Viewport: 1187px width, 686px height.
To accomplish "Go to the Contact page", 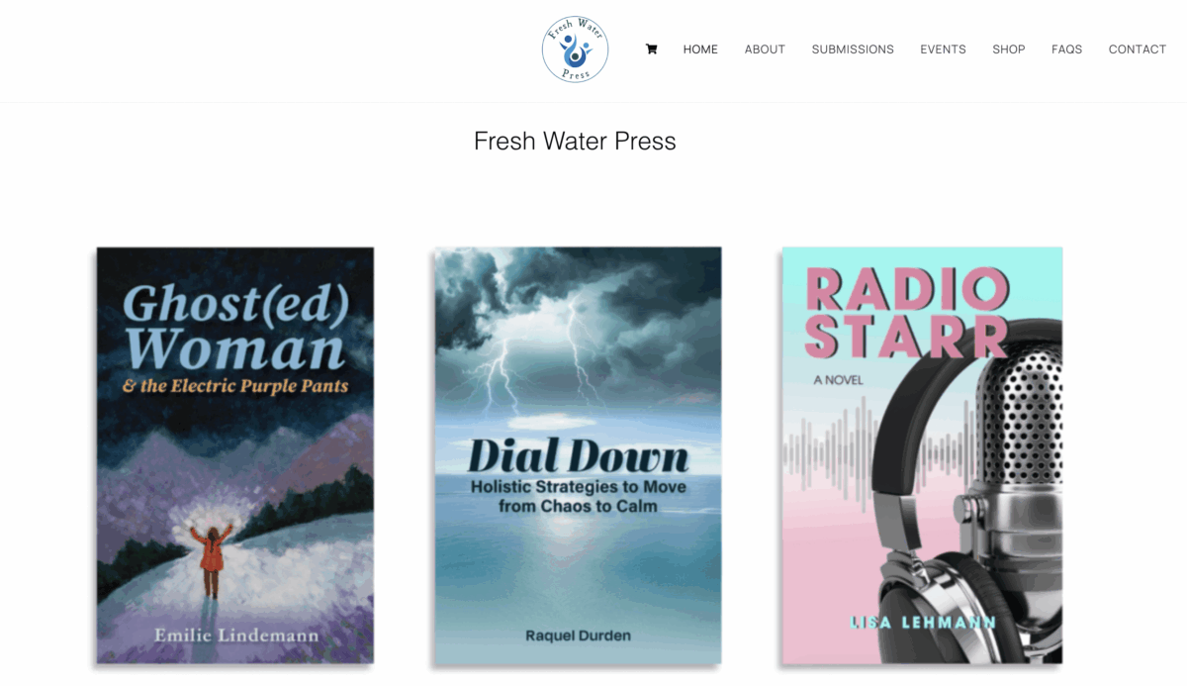I will [x=1138, y=49].
